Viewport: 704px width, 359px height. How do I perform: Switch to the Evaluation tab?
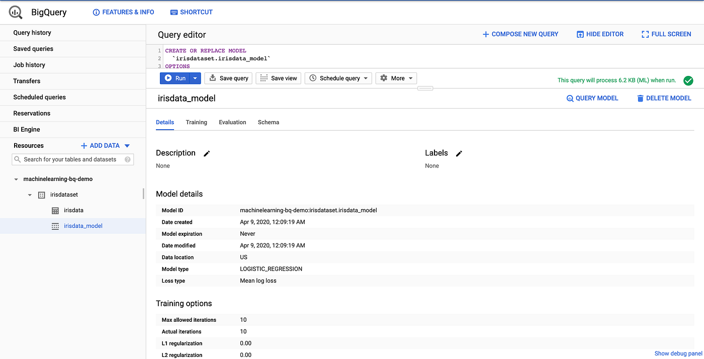(x=232, y=122)
